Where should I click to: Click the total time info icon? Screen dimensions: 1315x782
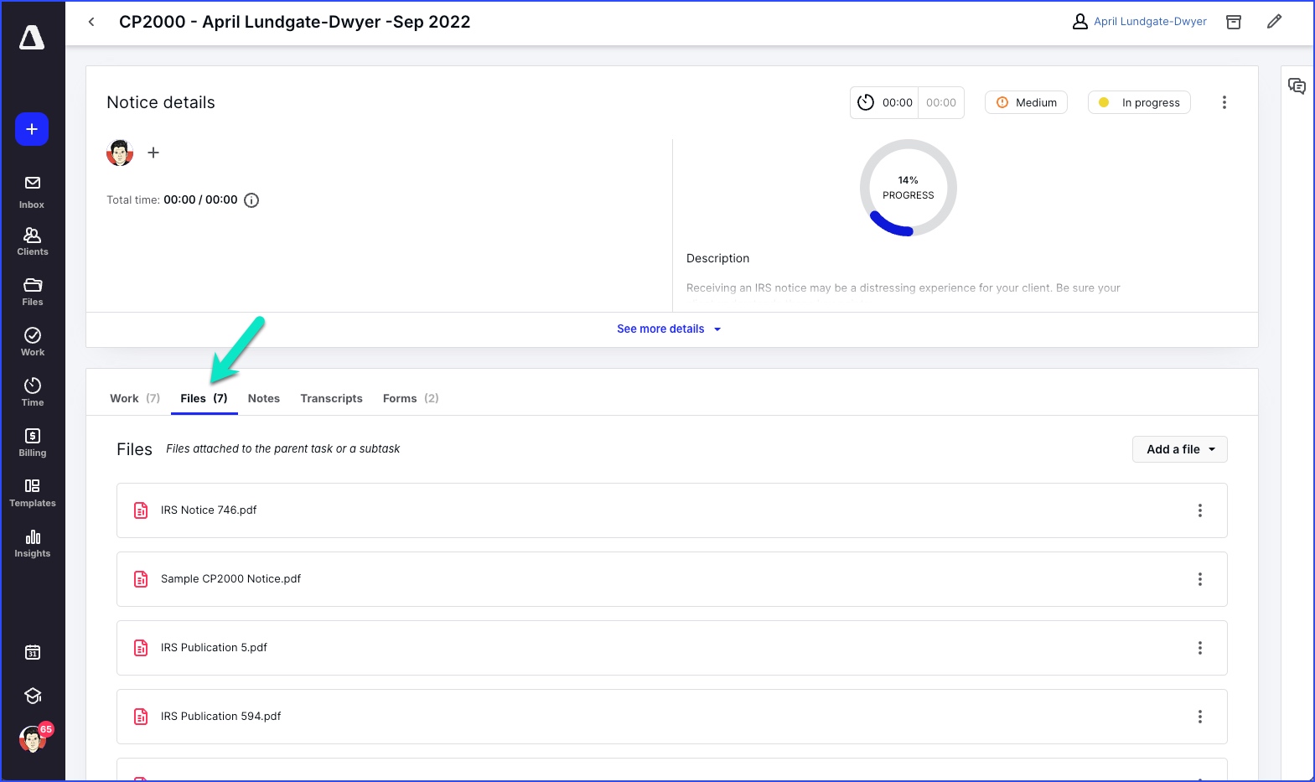(x=251, y=200)
